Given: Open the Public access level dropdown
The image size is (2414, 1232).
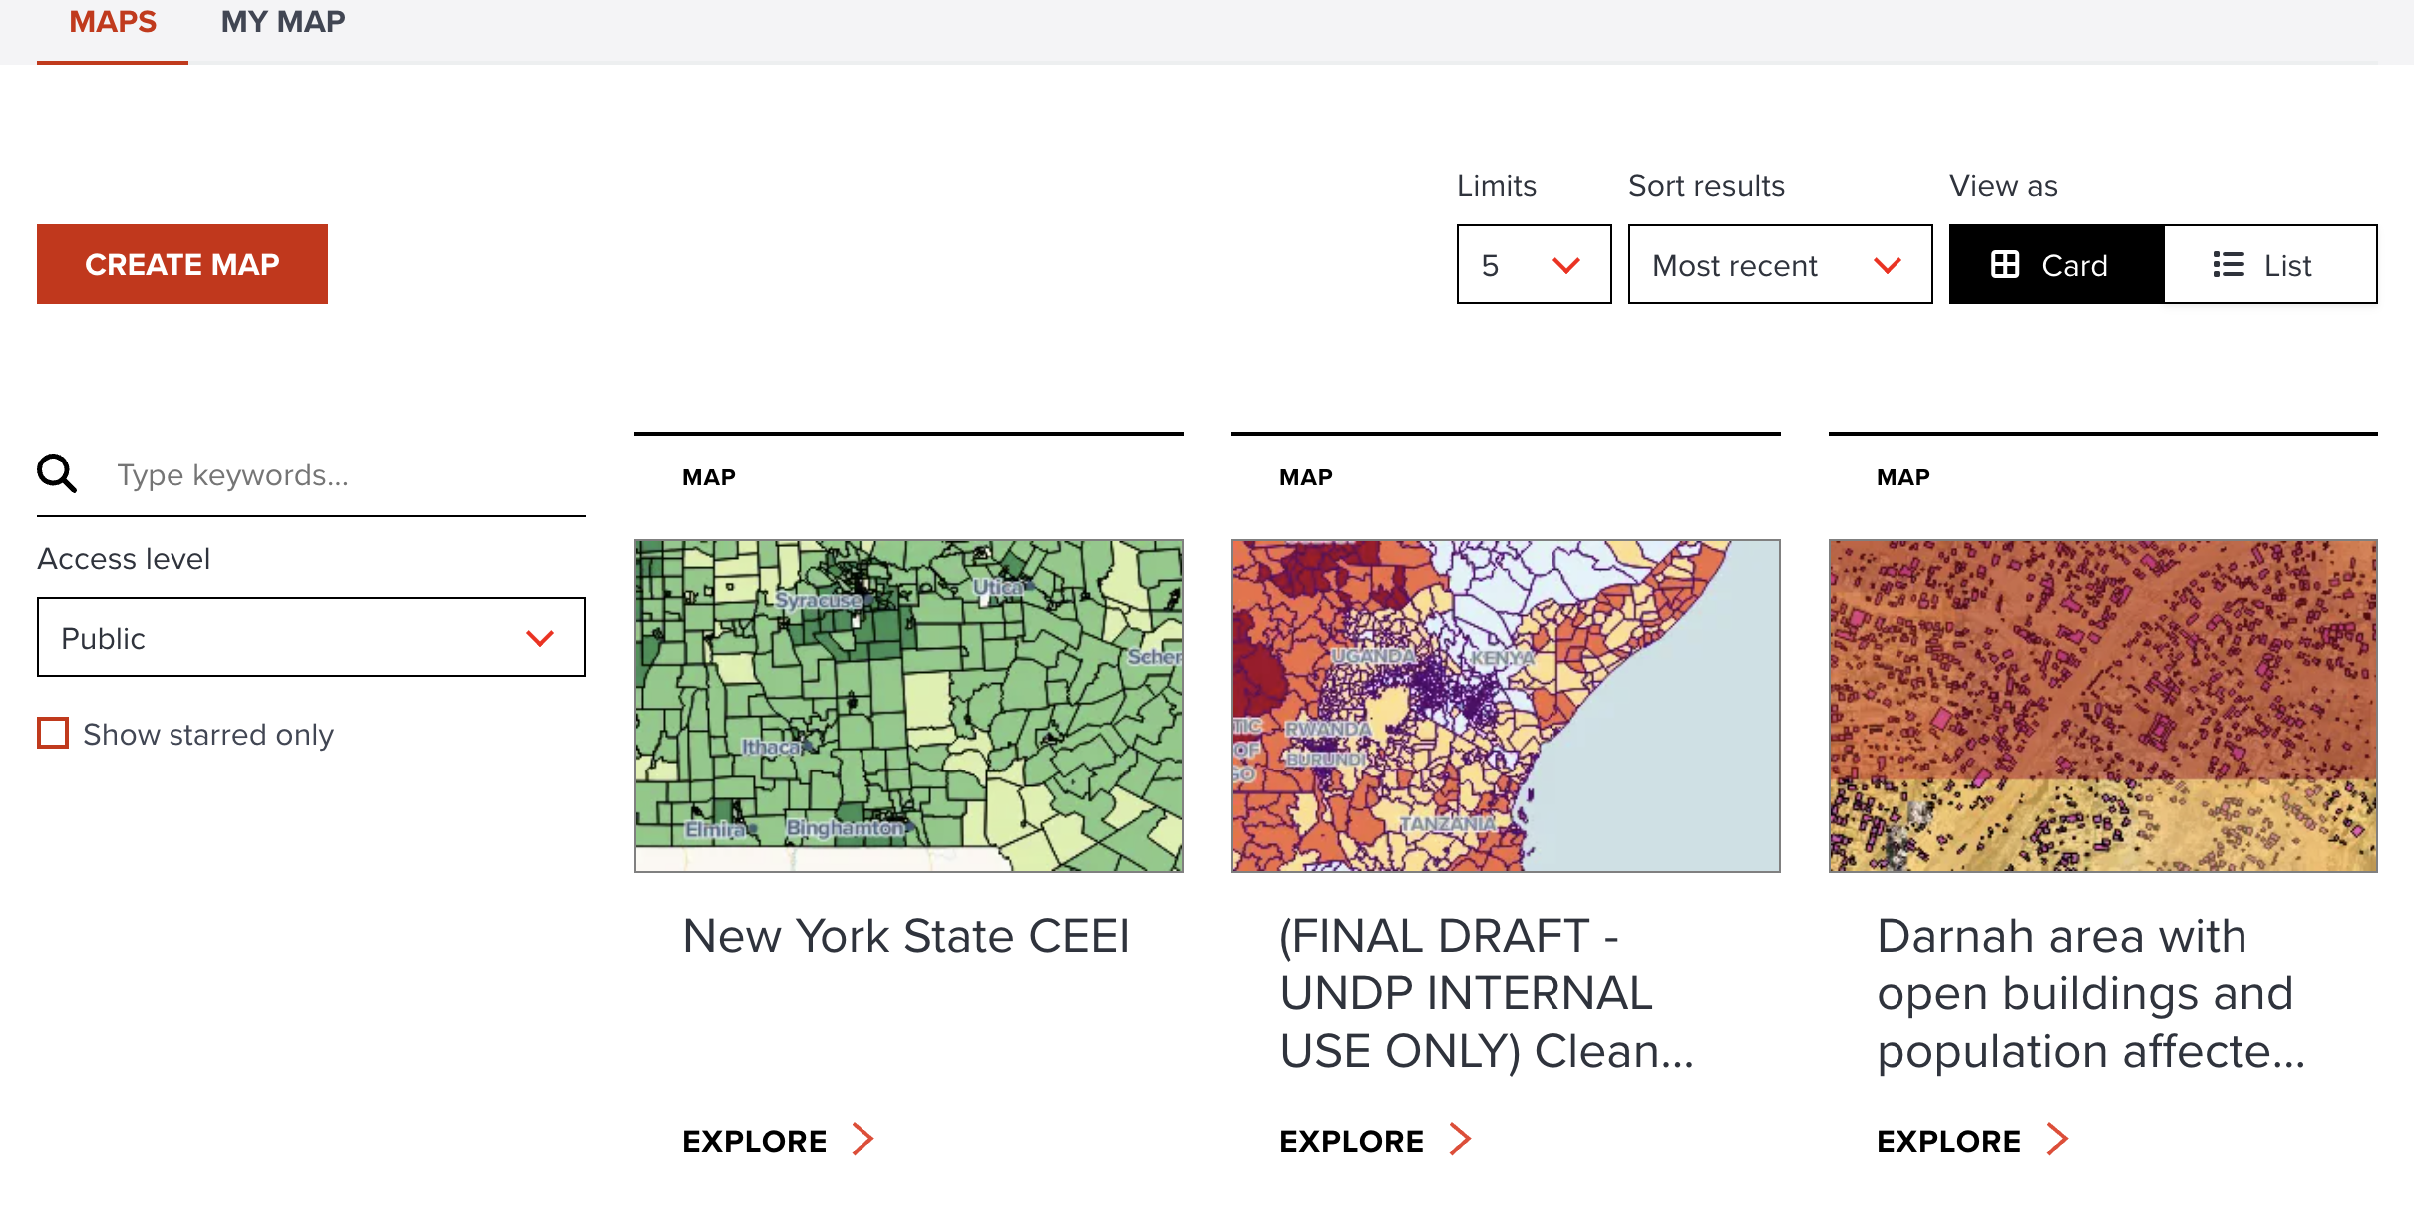Looking at the screenshot, I should click(x=310, y=637).
